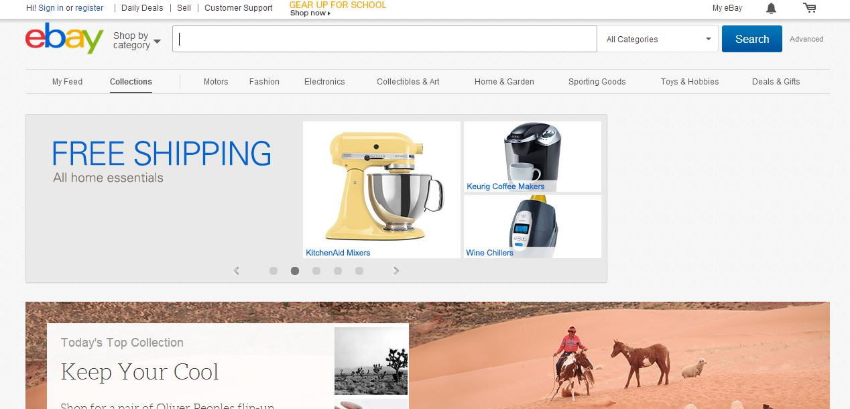Open Daily Deals link
This screenshot has width=850, height=409.
pyautogui.click(x=142, y=8)
